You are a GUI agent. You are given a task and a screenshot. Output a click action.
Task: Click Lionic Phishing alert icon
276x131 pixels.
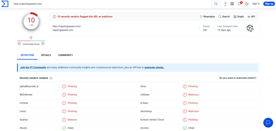pos(64,111)
